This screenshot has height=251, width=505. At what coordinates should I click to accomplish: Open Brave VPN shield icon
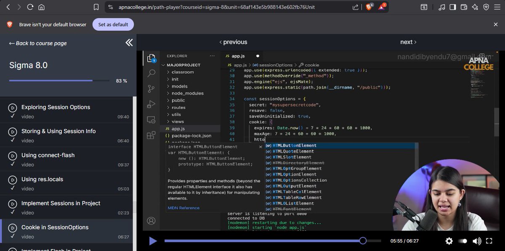[x=486, y=7]
